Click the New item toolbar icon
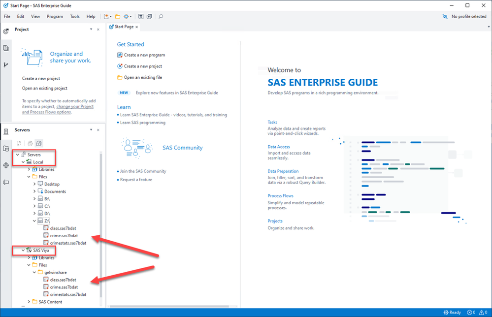 tap(107, 17)
